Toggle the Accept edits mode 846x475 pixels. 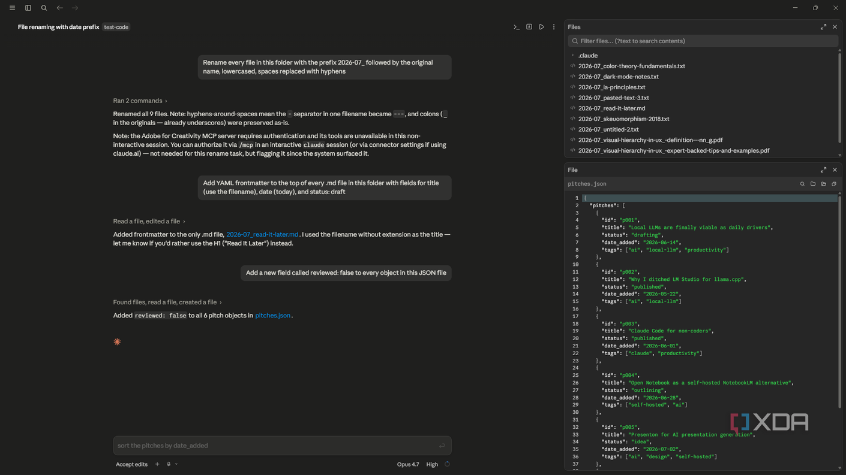click(x=131, y=464)
